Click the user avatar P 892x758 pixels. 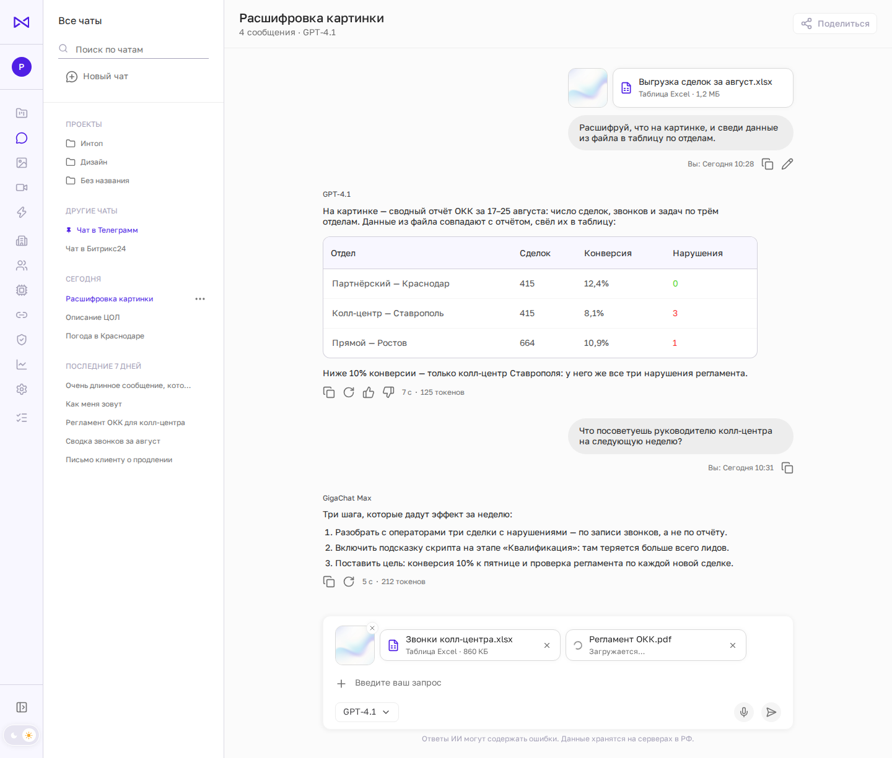pos(22,67)
